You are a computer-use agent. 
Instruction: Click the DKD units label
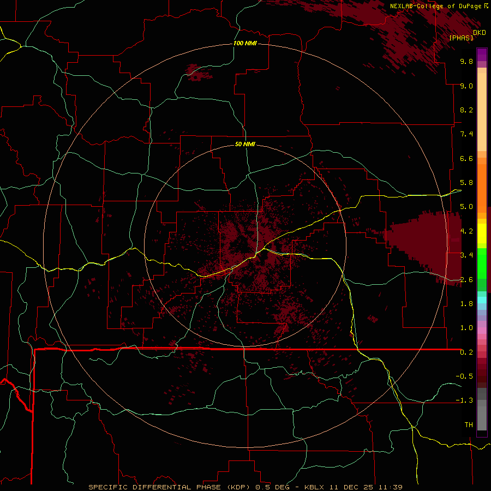pos(480,32)
